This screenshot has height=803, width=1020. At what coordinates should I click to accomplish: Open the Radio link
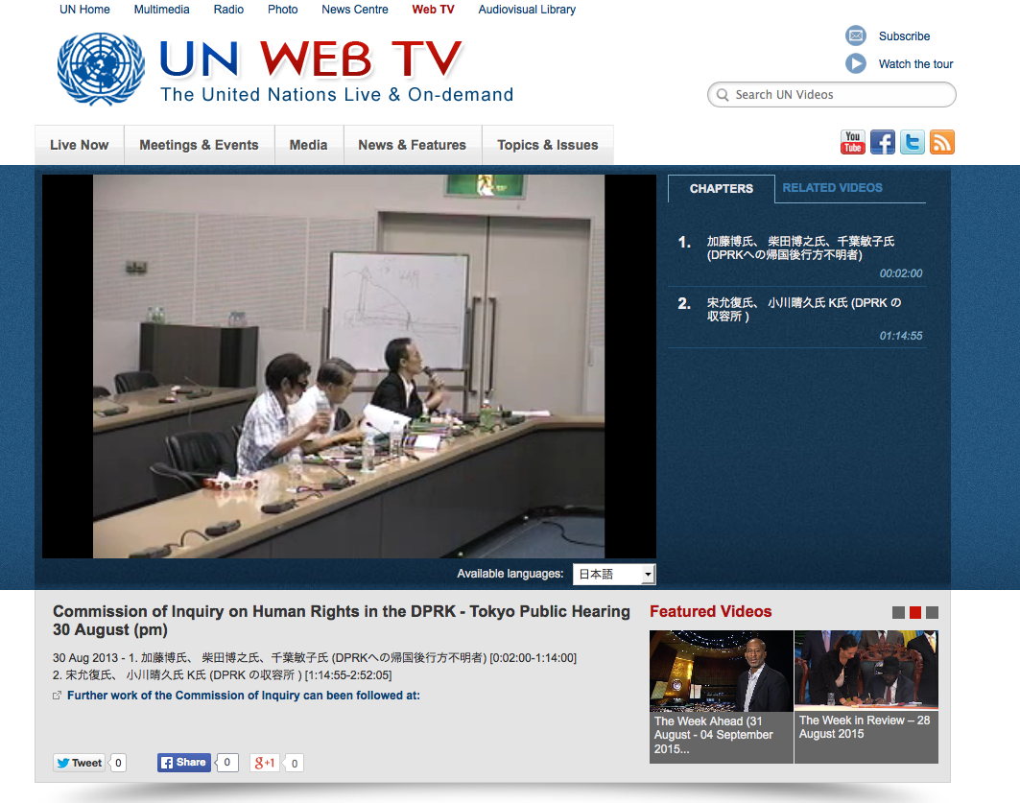[228, 10]
